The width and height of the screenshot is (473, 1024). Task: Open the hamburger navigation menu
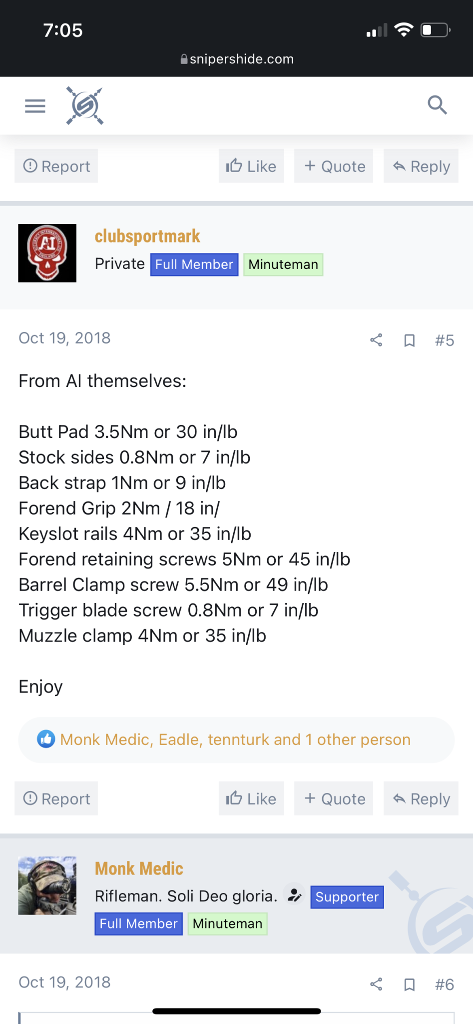[x=35, y=106]
